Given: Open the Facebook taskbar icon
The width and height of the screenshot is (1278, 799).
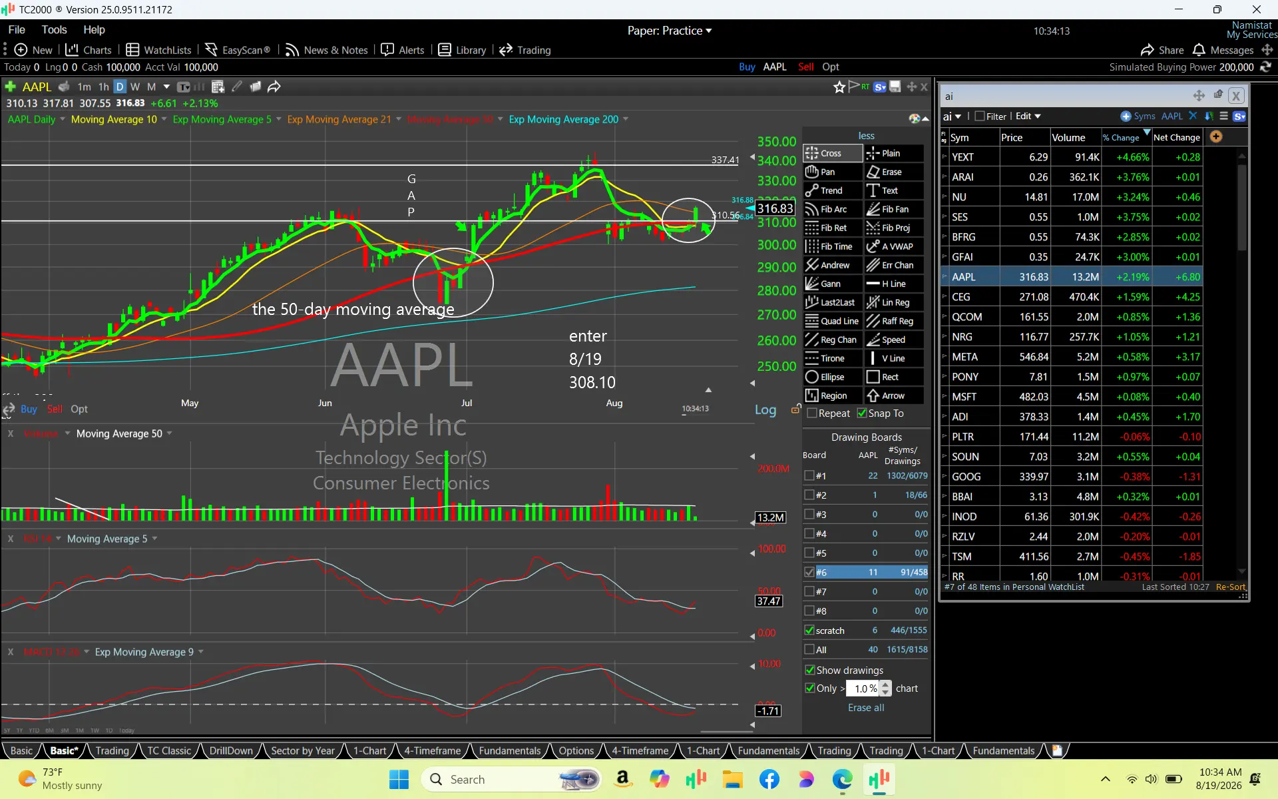Looking at the screenshot, I should (769, 779).
